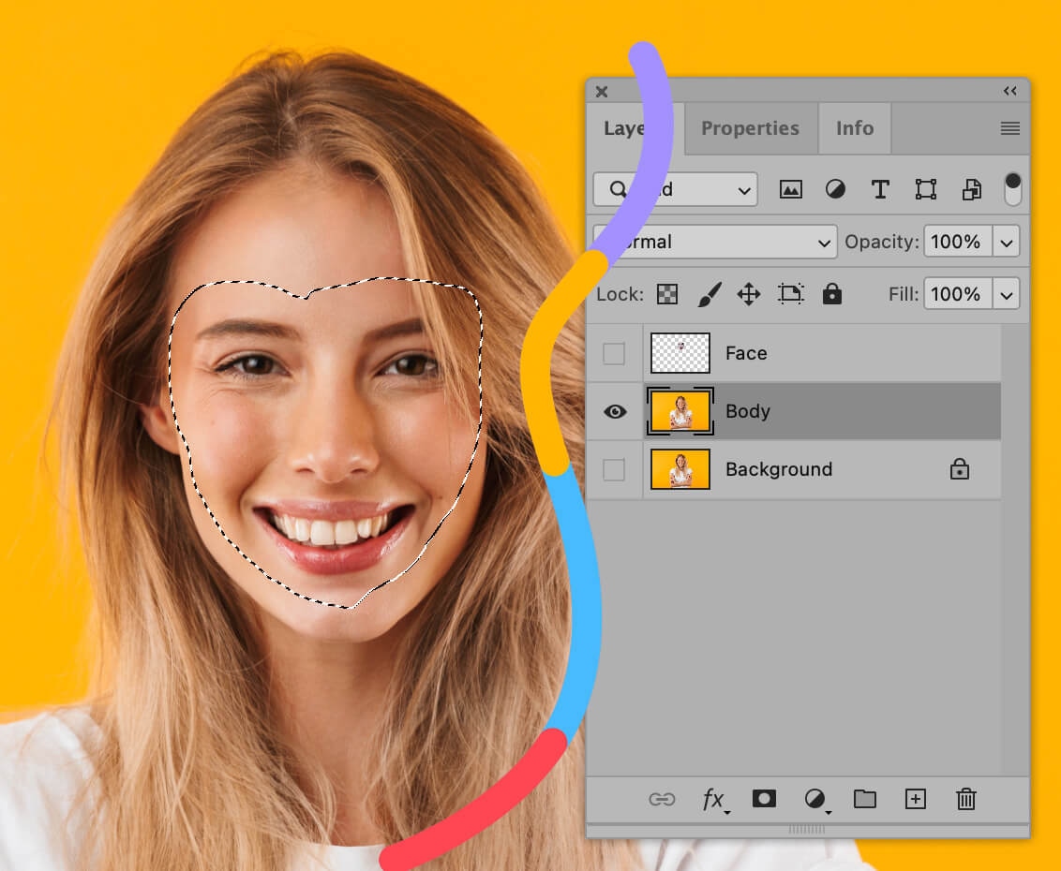Image resolution: width=1061 pixels, height=871 pixels.
Task: Delete layer using the trash icon
Action: [x=966, y=799]
